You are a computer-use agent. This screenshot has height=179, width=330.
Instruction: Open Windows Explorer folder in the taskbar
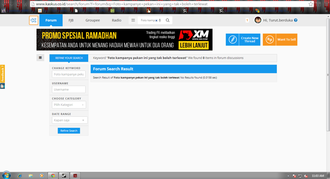(31, 176)
